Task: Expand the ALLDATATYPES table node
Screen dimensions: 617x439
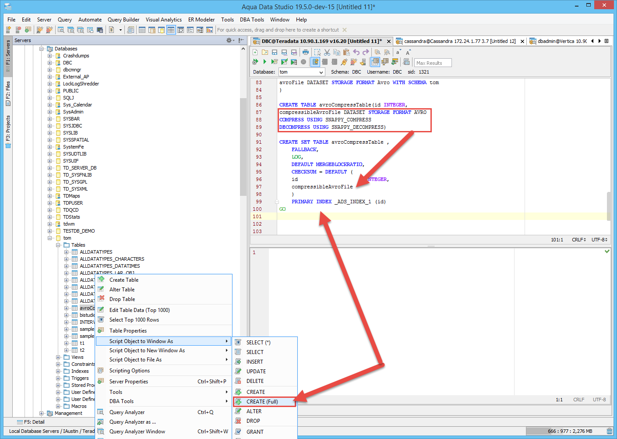Action: pos(66,252)
